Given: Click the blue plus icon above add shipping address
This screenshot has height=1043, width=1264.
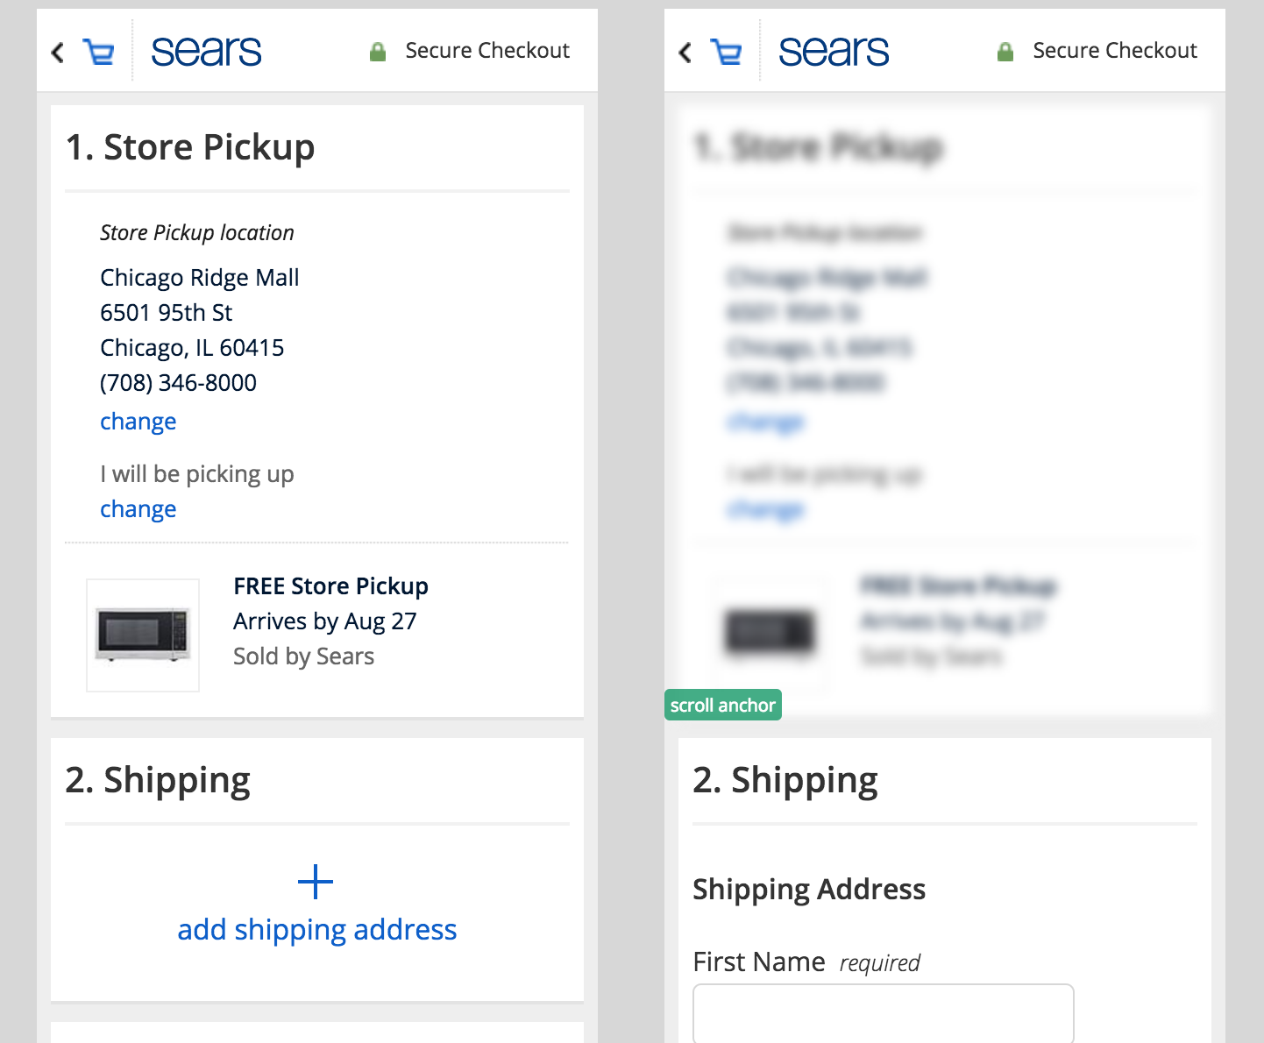Looking at the screenshot, I should 316,882.
